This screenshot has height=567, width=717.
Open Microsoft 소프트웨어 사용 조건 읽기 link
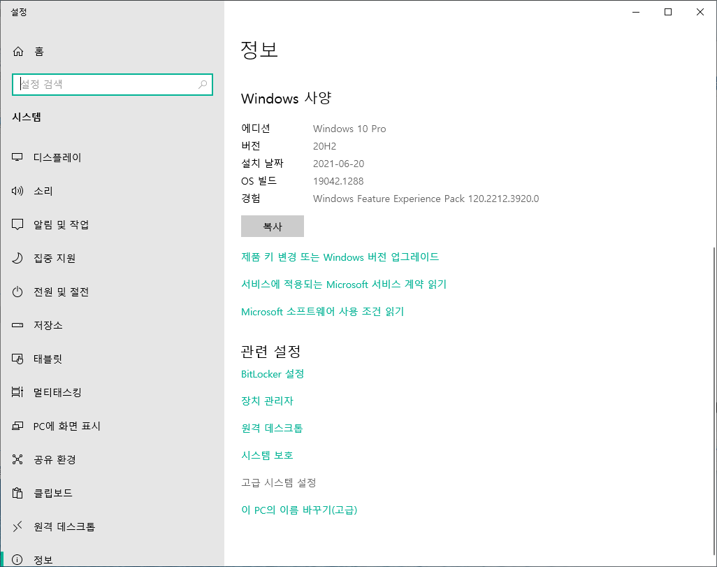coord(322,312)
